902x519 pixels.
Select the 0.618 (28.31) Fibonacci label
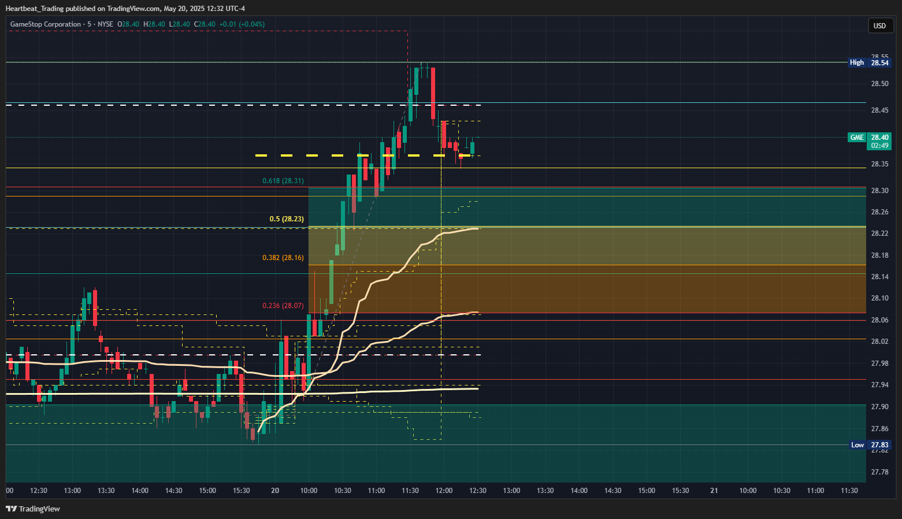(283, 181)
